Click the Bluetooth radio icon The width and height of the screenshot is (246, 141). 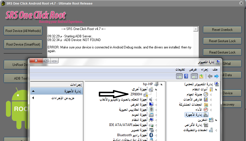click(151, 135)
